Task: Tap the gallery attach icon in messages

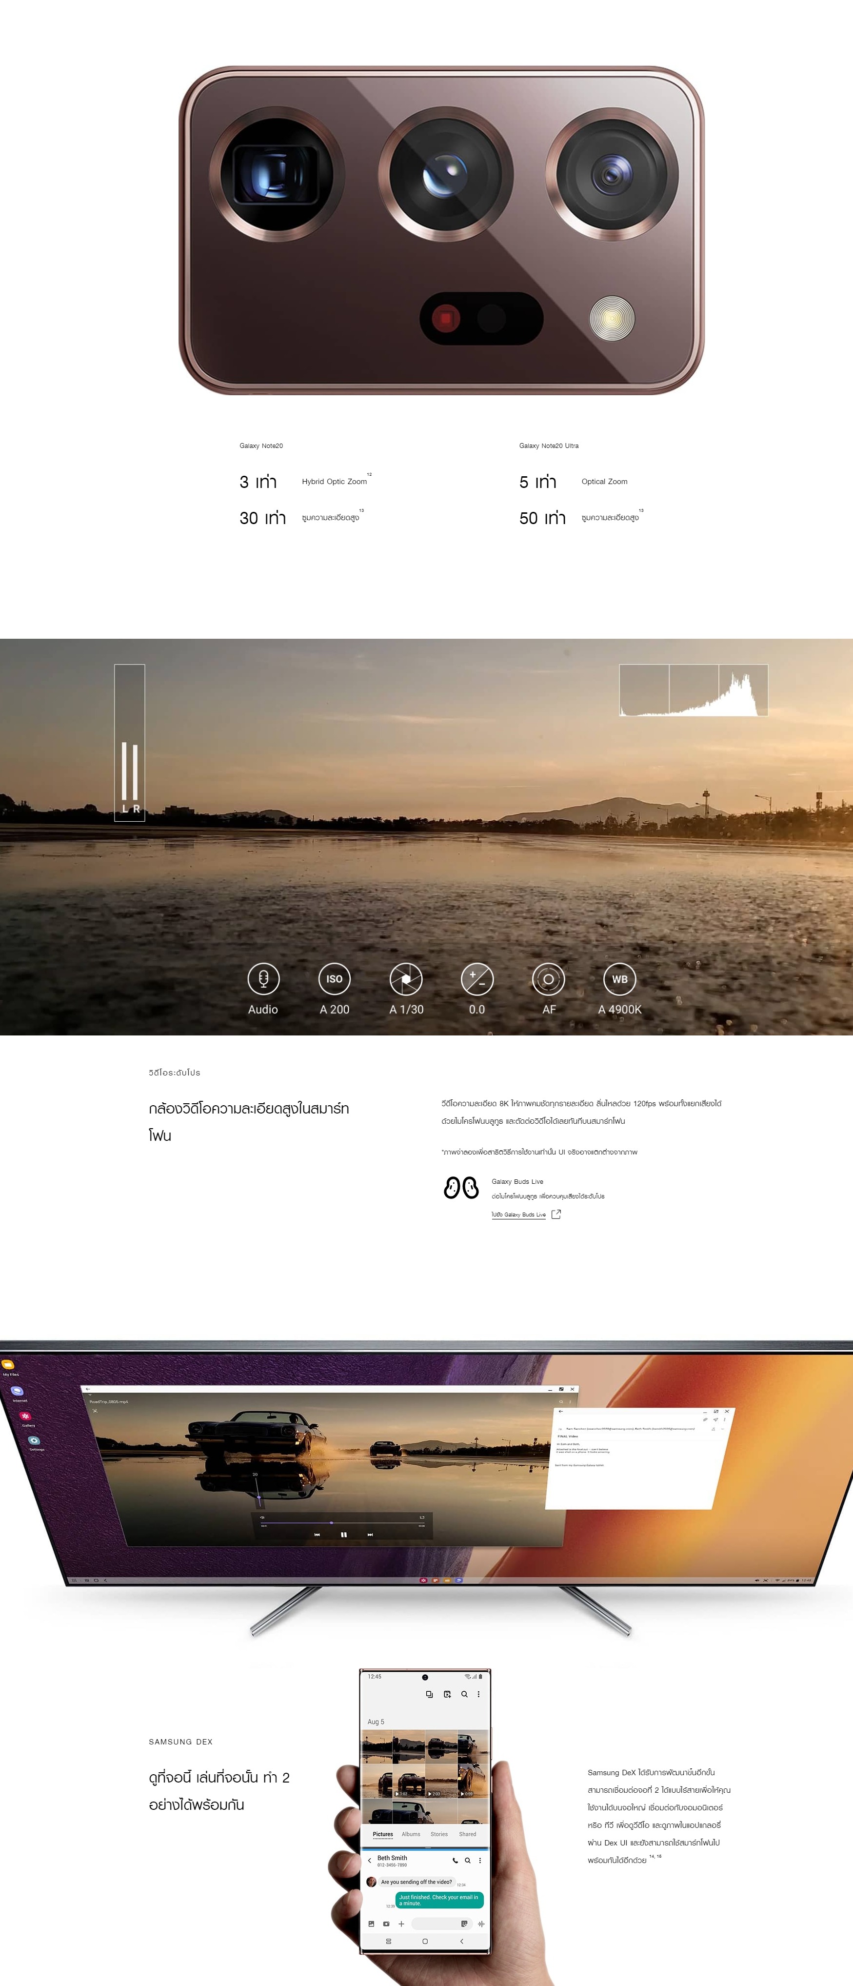Action: (x=372, y=1924)
